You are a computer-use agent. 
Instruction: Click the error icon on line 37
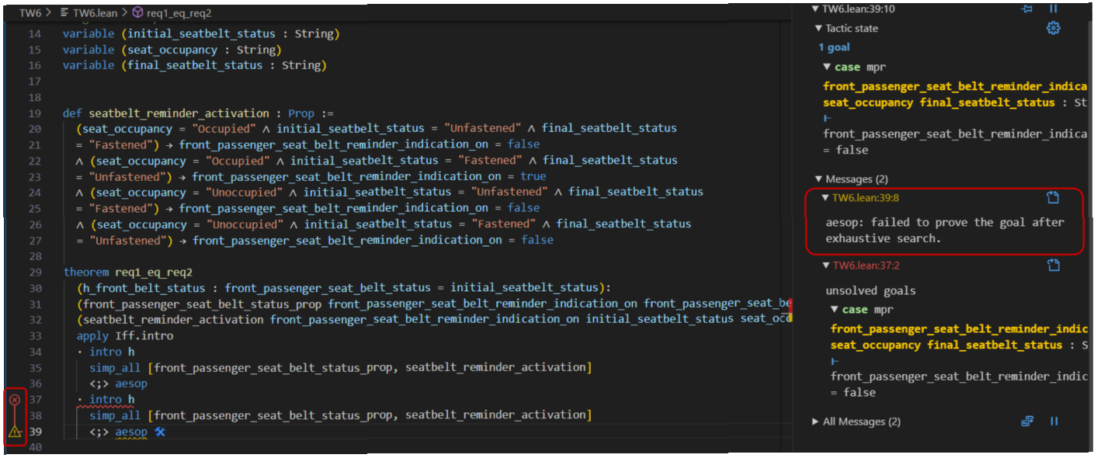tap(15, 400)
